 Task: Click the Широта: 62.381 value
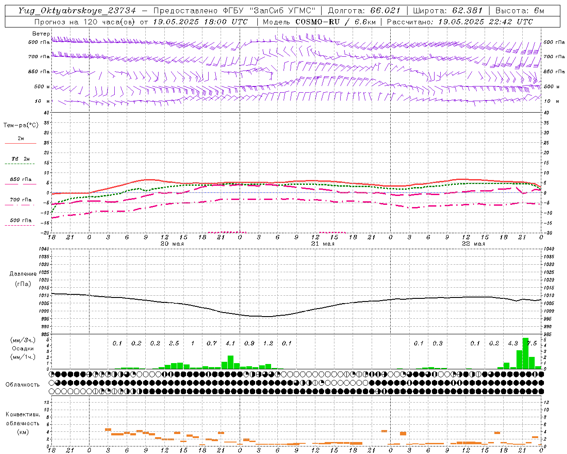click(x=447, y=11)
